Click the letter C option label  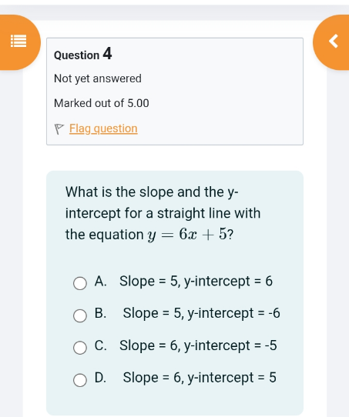[x=100, y=345]
